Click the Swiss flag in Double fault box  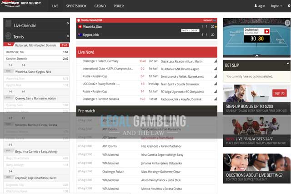coord(267,31)
